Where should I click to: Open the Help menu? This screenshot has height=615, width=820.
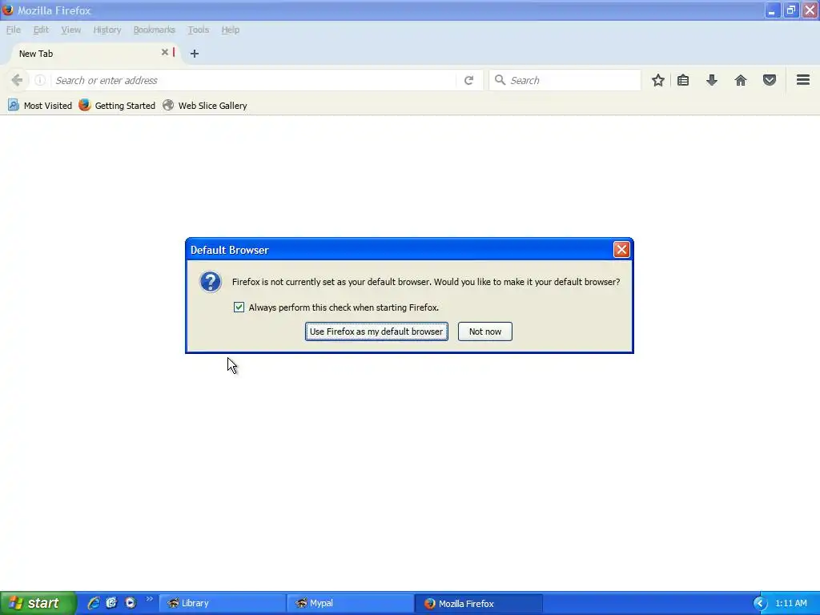point(230,30)
